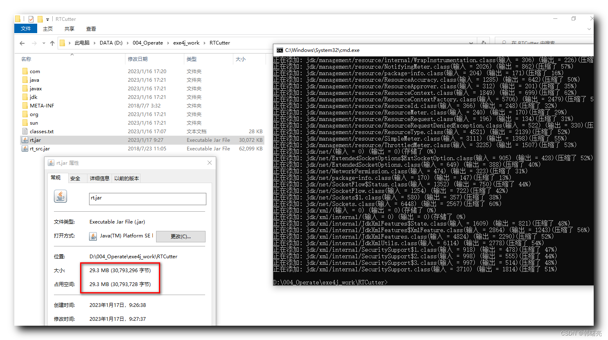Switch to the 详细信息 properties tab

pyautogui.click(x=99, y=178)
